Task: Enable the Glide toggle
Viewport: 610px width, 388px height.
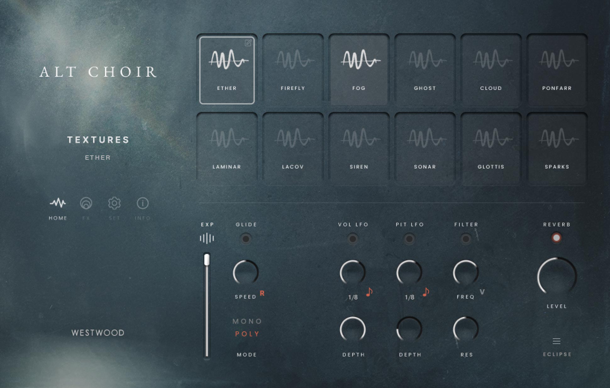Action: click(246, 239)
